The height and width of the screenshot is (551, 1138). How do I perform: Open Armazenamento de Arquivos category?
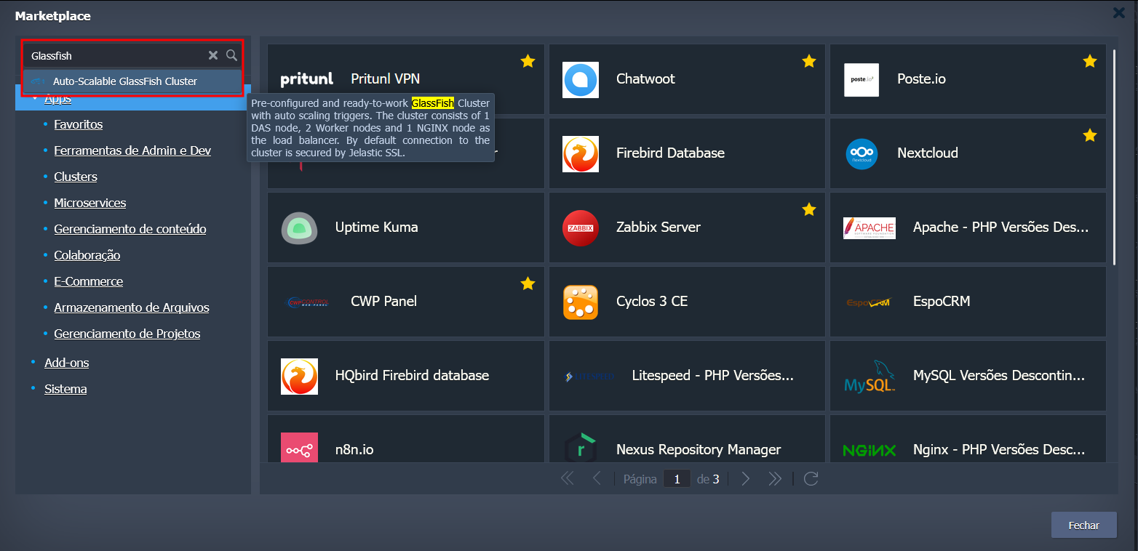click(132, 307)
